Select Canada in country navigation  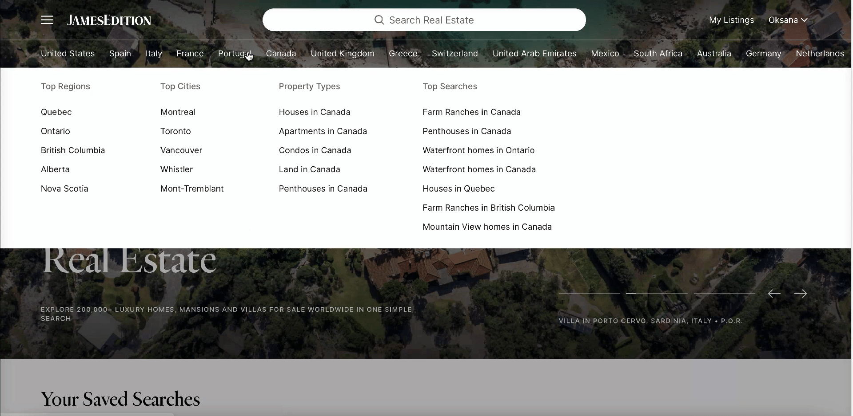click(281, 54)
